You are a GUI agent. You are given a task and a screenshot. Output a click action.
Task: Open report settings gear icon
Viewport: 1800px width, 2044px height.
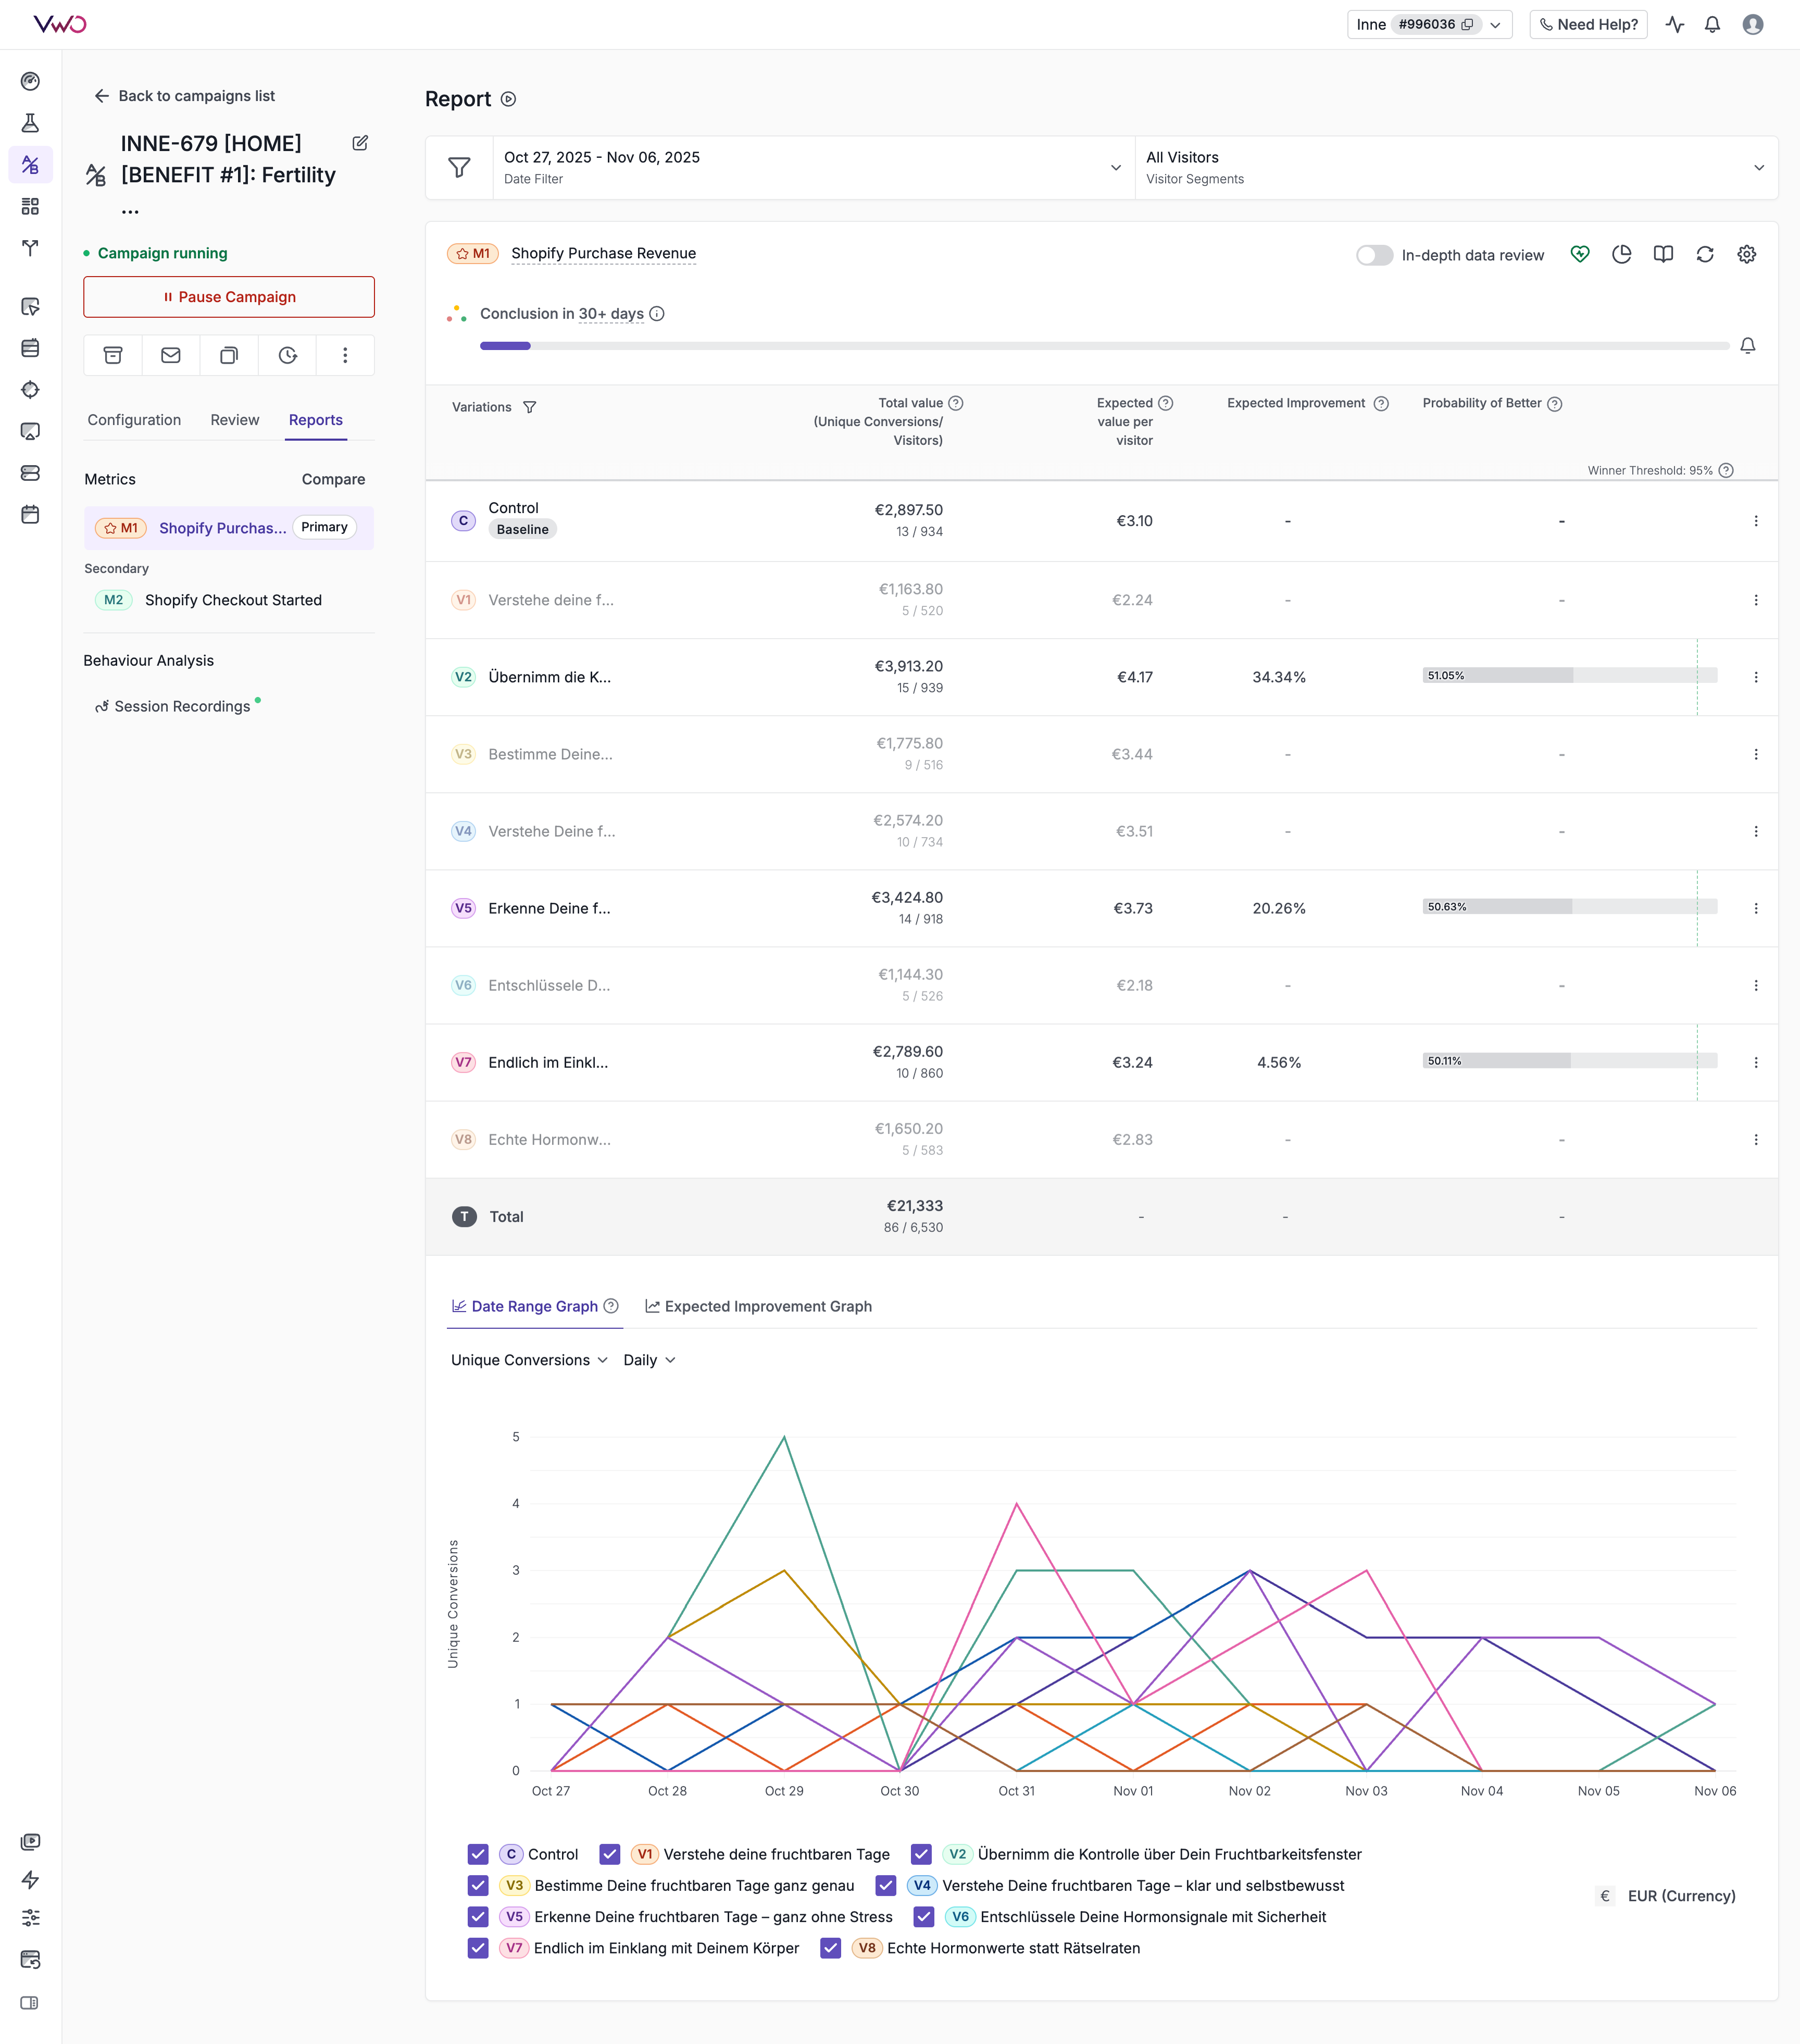(1746, 255)
